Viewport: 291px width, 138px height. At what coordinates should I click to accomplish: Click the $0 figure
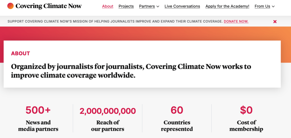[246, 110]
